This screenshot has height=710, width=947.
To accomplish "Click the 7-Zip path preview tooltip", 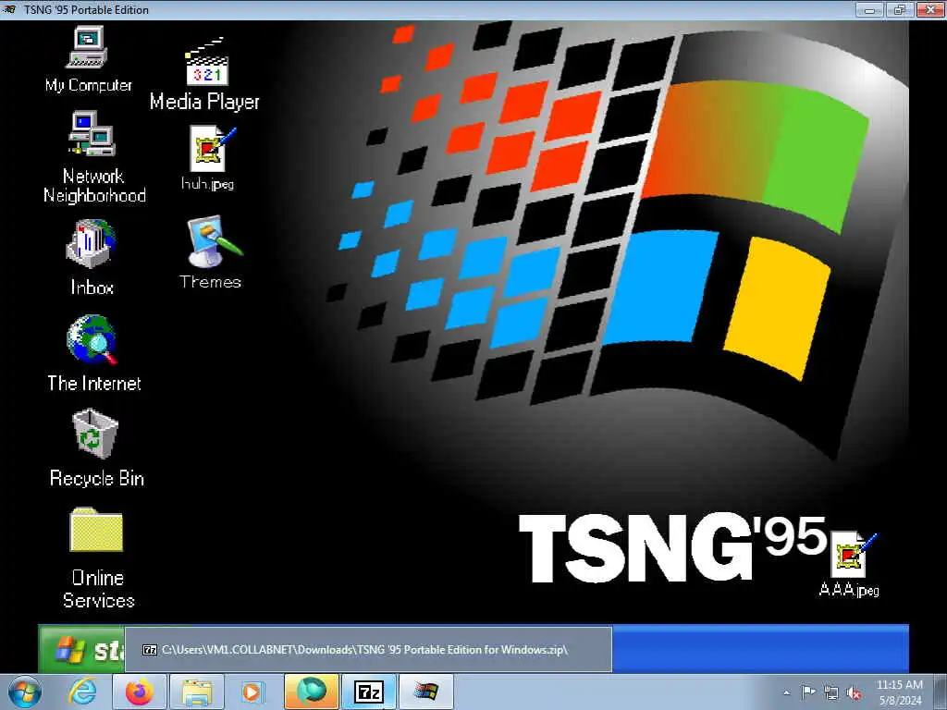I will (368, 650).
